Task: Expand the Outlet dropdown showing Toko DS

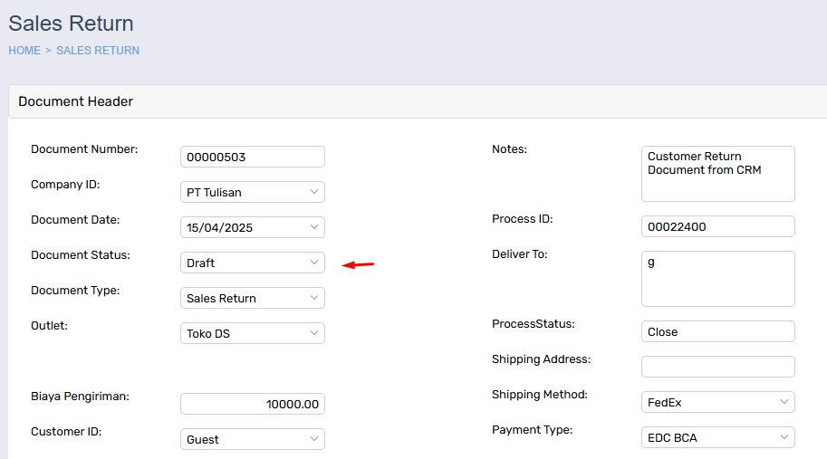Action: [253, 333]
